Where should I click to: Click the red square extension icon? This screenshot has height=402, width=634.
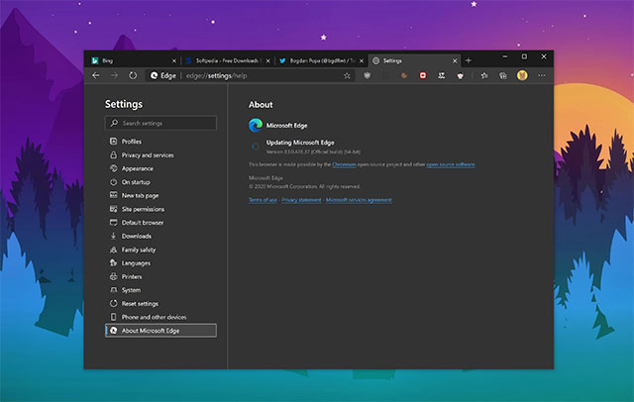(423, 75)
